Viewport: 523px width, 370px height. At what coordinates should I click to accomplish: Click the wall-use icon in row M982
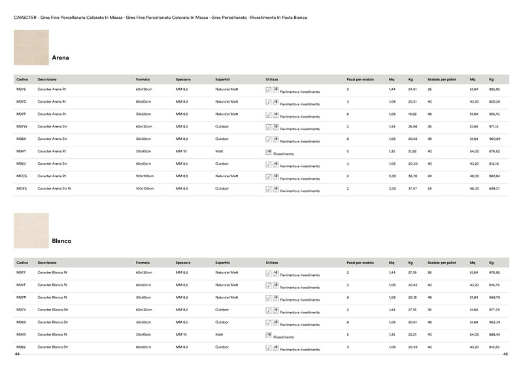tap(275, 348)
